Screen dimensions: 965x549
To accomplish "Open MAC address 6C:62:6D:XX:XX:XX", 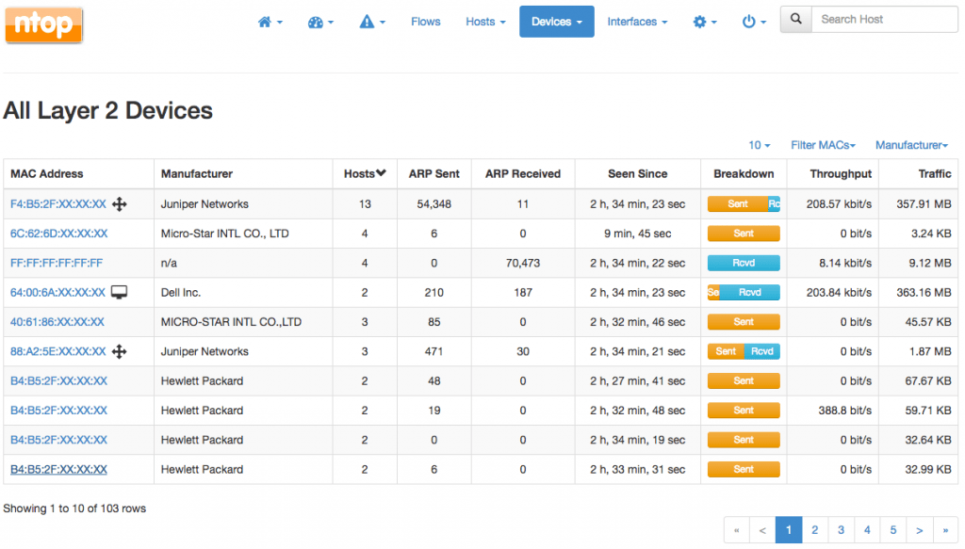I will [58, 234].
